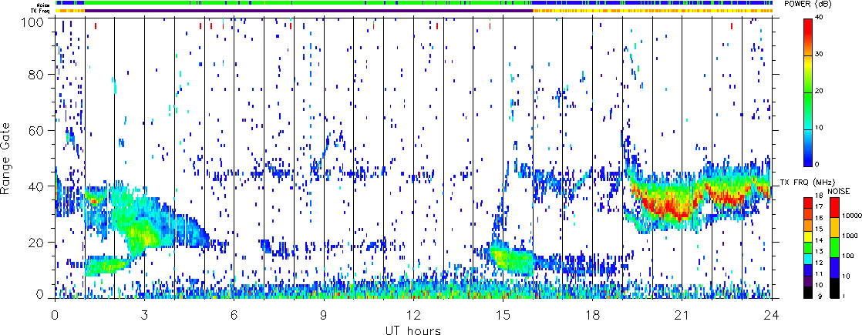Click the POWER (dB) colorbar title
This screenshot has height=335, width=862.
tap(809, 3)
